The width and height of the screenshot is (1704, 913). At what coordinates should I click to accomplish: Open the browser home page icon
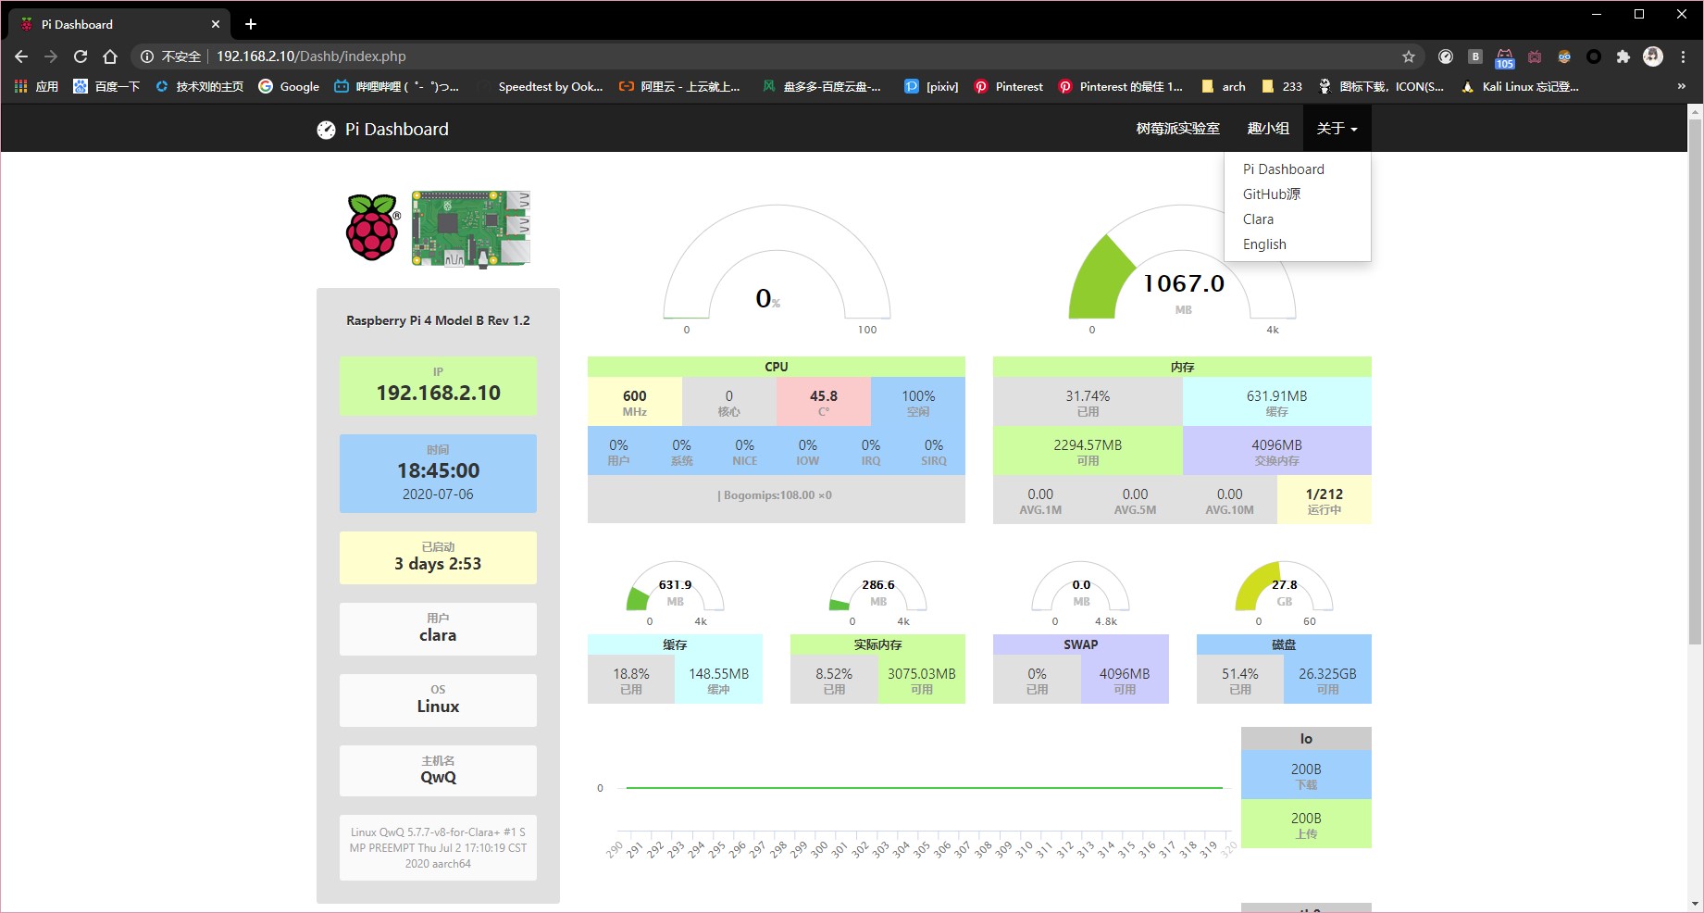pos(110,56)
